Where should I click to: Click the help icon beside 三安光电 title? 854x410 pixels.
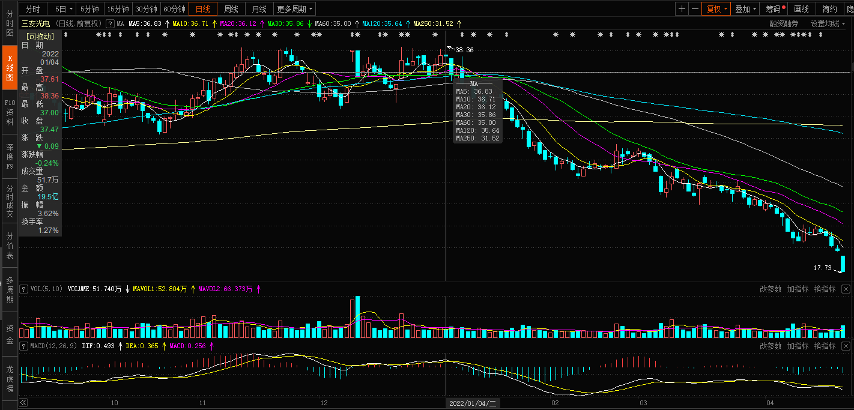[110, 23]
